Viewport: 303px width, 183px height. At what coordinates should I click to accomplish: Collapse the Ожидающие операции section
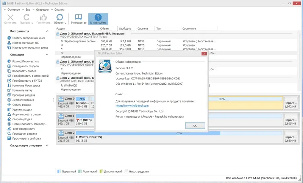pyautogui.click(x=47, y=146)
